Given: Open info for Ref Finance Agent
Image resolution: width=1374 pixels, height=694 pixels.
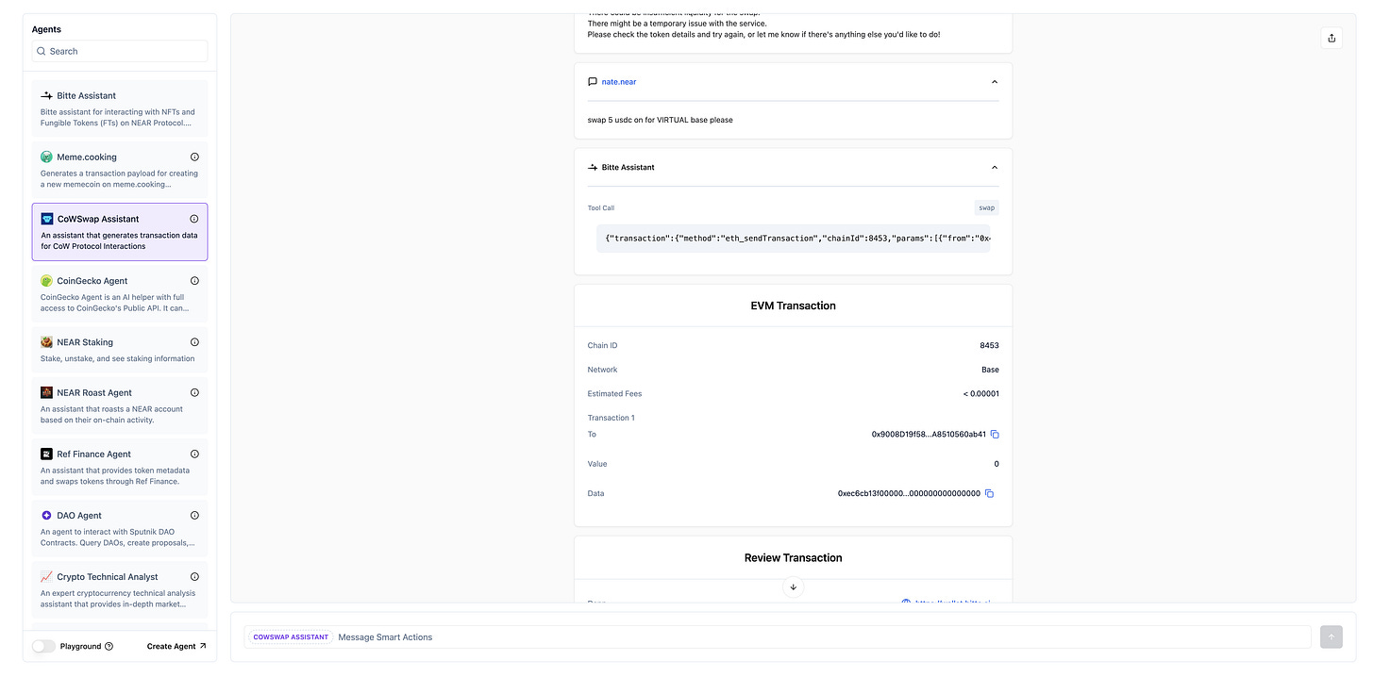Looking at the screenshot, I should click(194, 454).
